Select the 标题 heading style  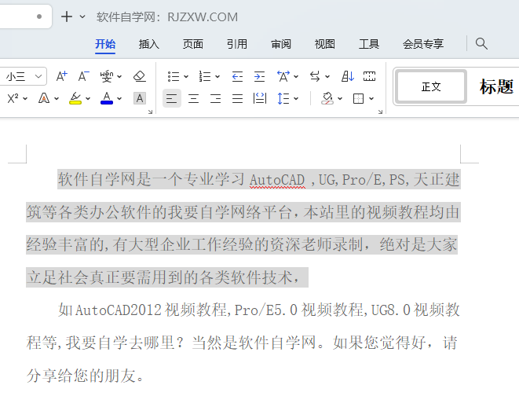[496, 86]
